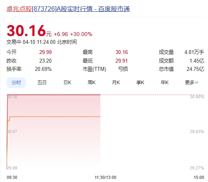This screenshot has width=208, height=182.
Task: Click the current price 30.16元
Action: pyautogui.click(x=29, y=31)
